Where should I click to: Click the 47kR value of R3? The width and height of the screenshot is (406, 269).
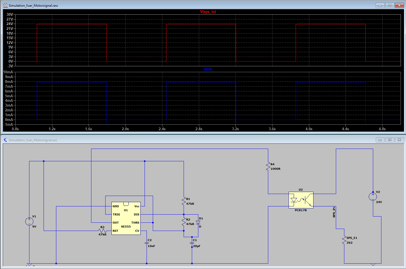click(102, 235)
